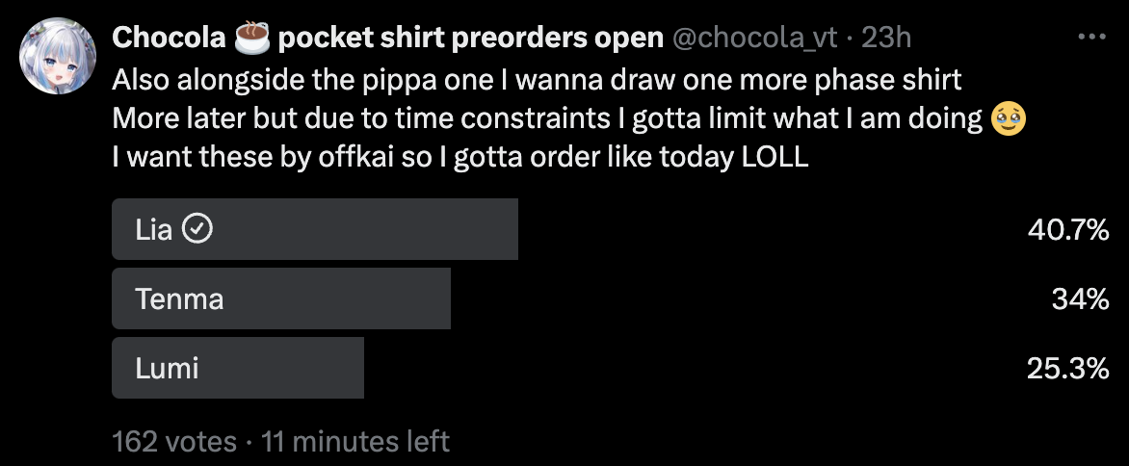Viewport: 1129px width, 466px height.
Task: Click the checkmark icon beside Lia
Action: click(x=197, y=229)
